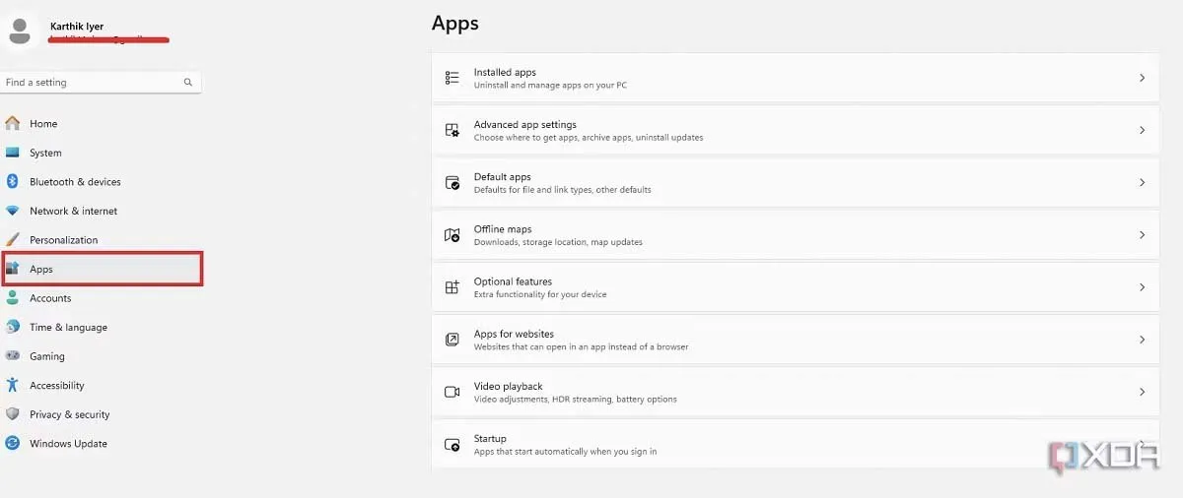Viewport: 1183px width, 498px height.
Task: Click the search magnifier icon
Action: pyautogui.click(x=188, y=83)
